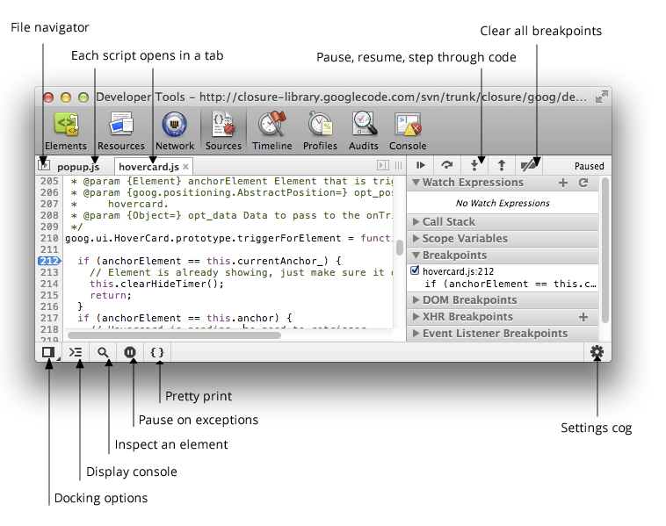Open the Console panel
666x526 pixels.
[x=408, y=131]
